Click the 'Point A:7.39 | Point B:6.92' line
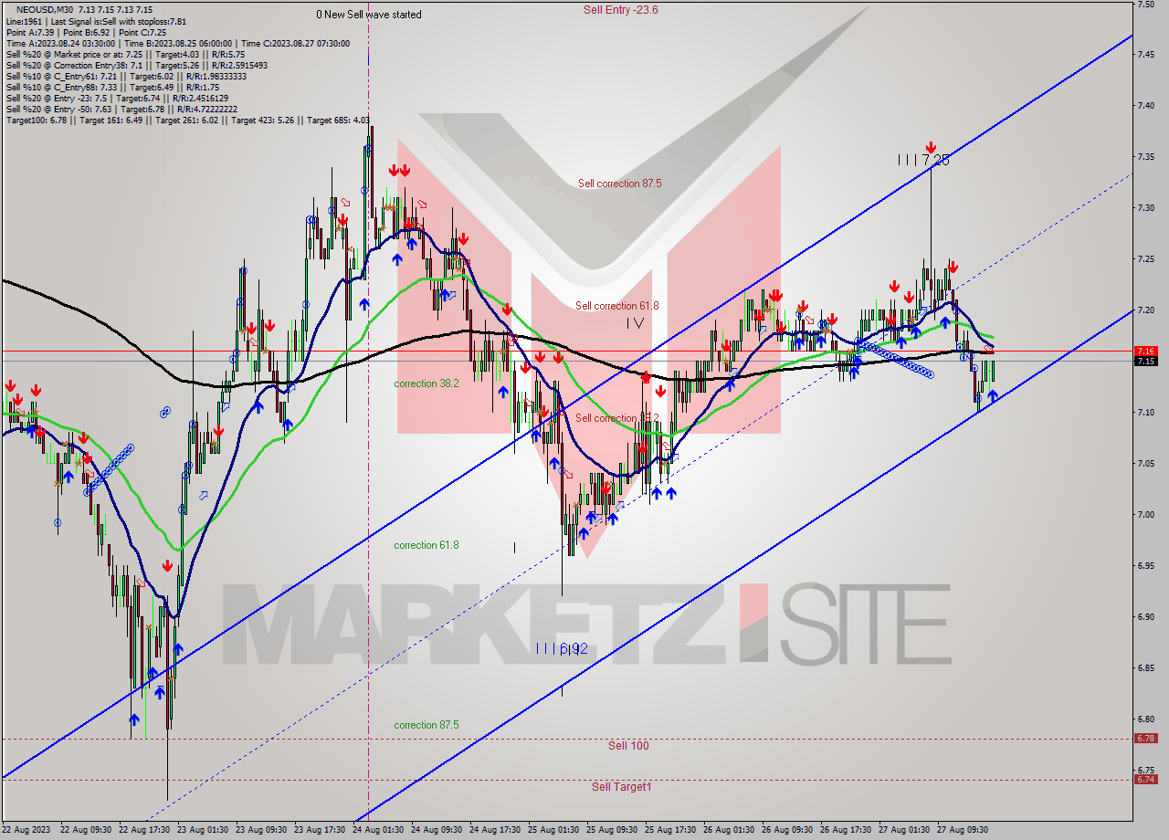The width and height of the screenshot is (1169, 840). [x=86, y=32]
